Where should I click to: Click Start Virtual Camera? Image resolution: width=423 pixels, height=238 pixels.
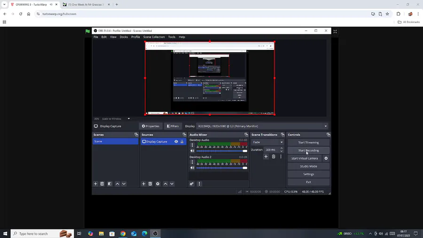click(x=305, y=159)
